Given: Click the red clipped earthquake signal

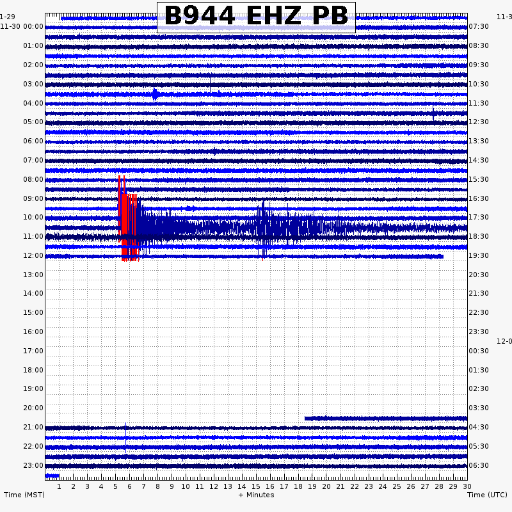Looking at the screenshot, I should click(128, 219).
